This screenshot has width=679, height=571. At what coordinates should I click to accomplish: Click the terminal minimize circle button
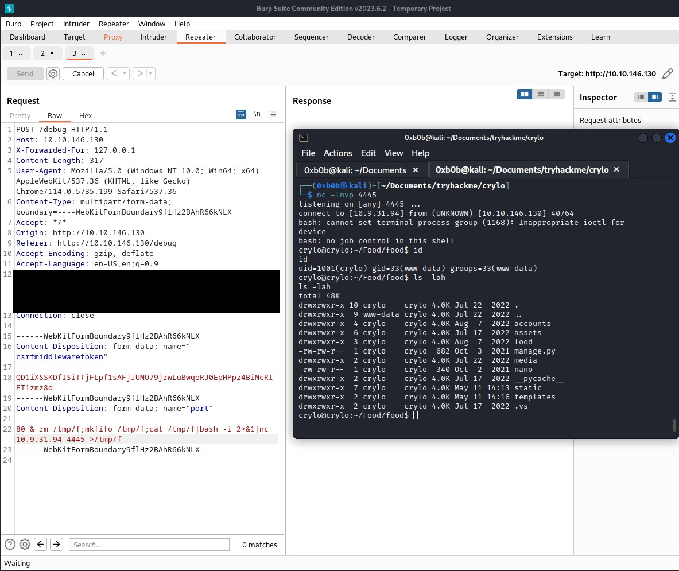point(643,138)
